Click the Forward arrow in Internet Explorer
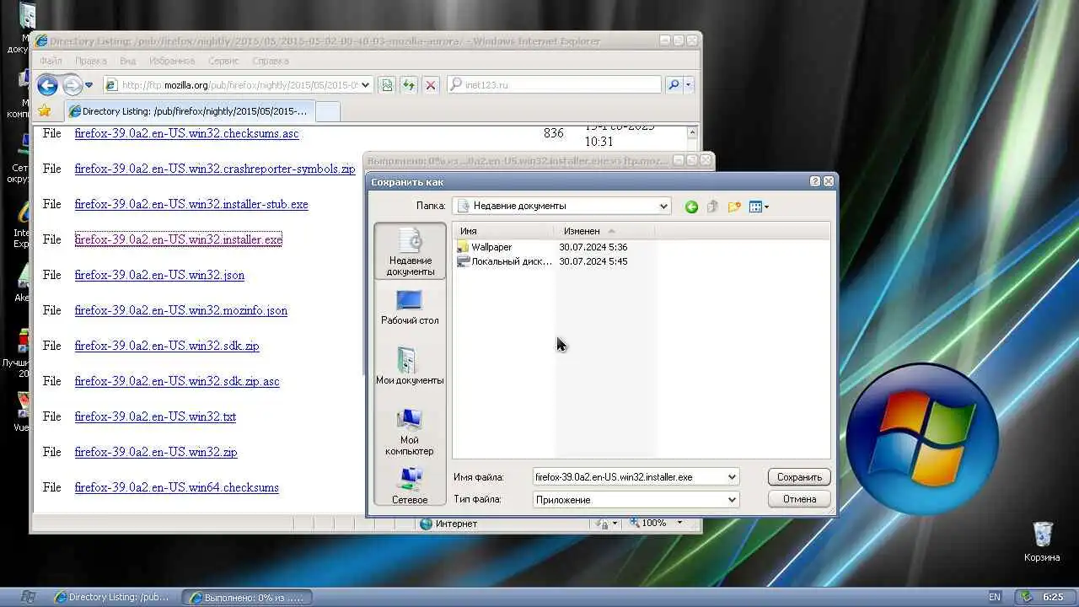 coord(72,85)
